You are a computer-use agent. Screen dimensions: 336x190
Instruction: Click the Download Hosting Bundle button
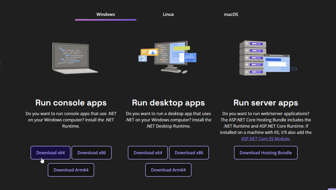(x=266, y=153)
